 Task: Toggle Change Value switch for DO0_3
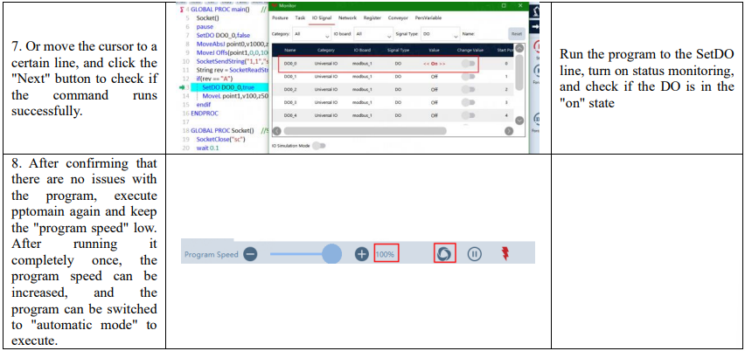(x=468, y=102)
